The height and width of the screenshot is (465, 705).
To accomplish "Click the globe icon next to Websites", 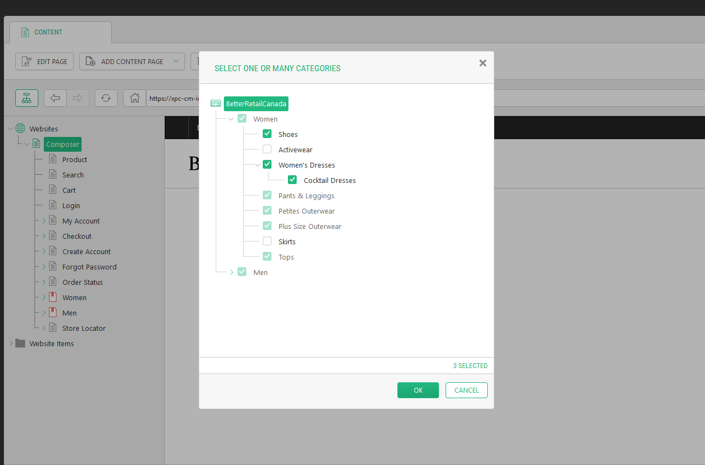I will pyautogui.click(x=20, y=128).
